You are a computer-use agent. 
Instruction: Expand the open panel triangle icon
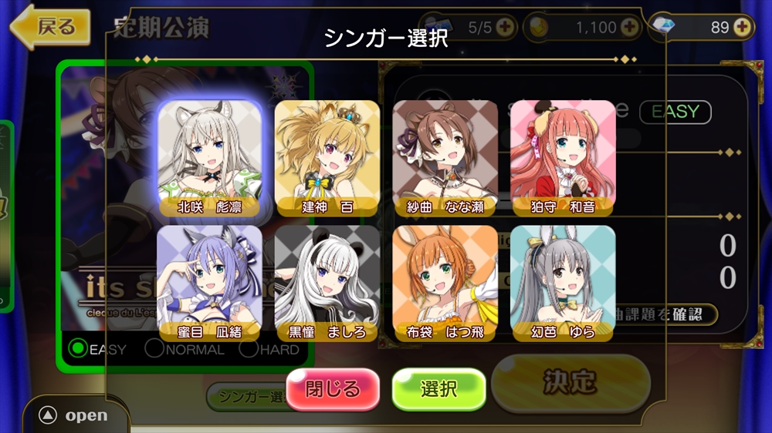pyautogui.click(x=48, y=415)
